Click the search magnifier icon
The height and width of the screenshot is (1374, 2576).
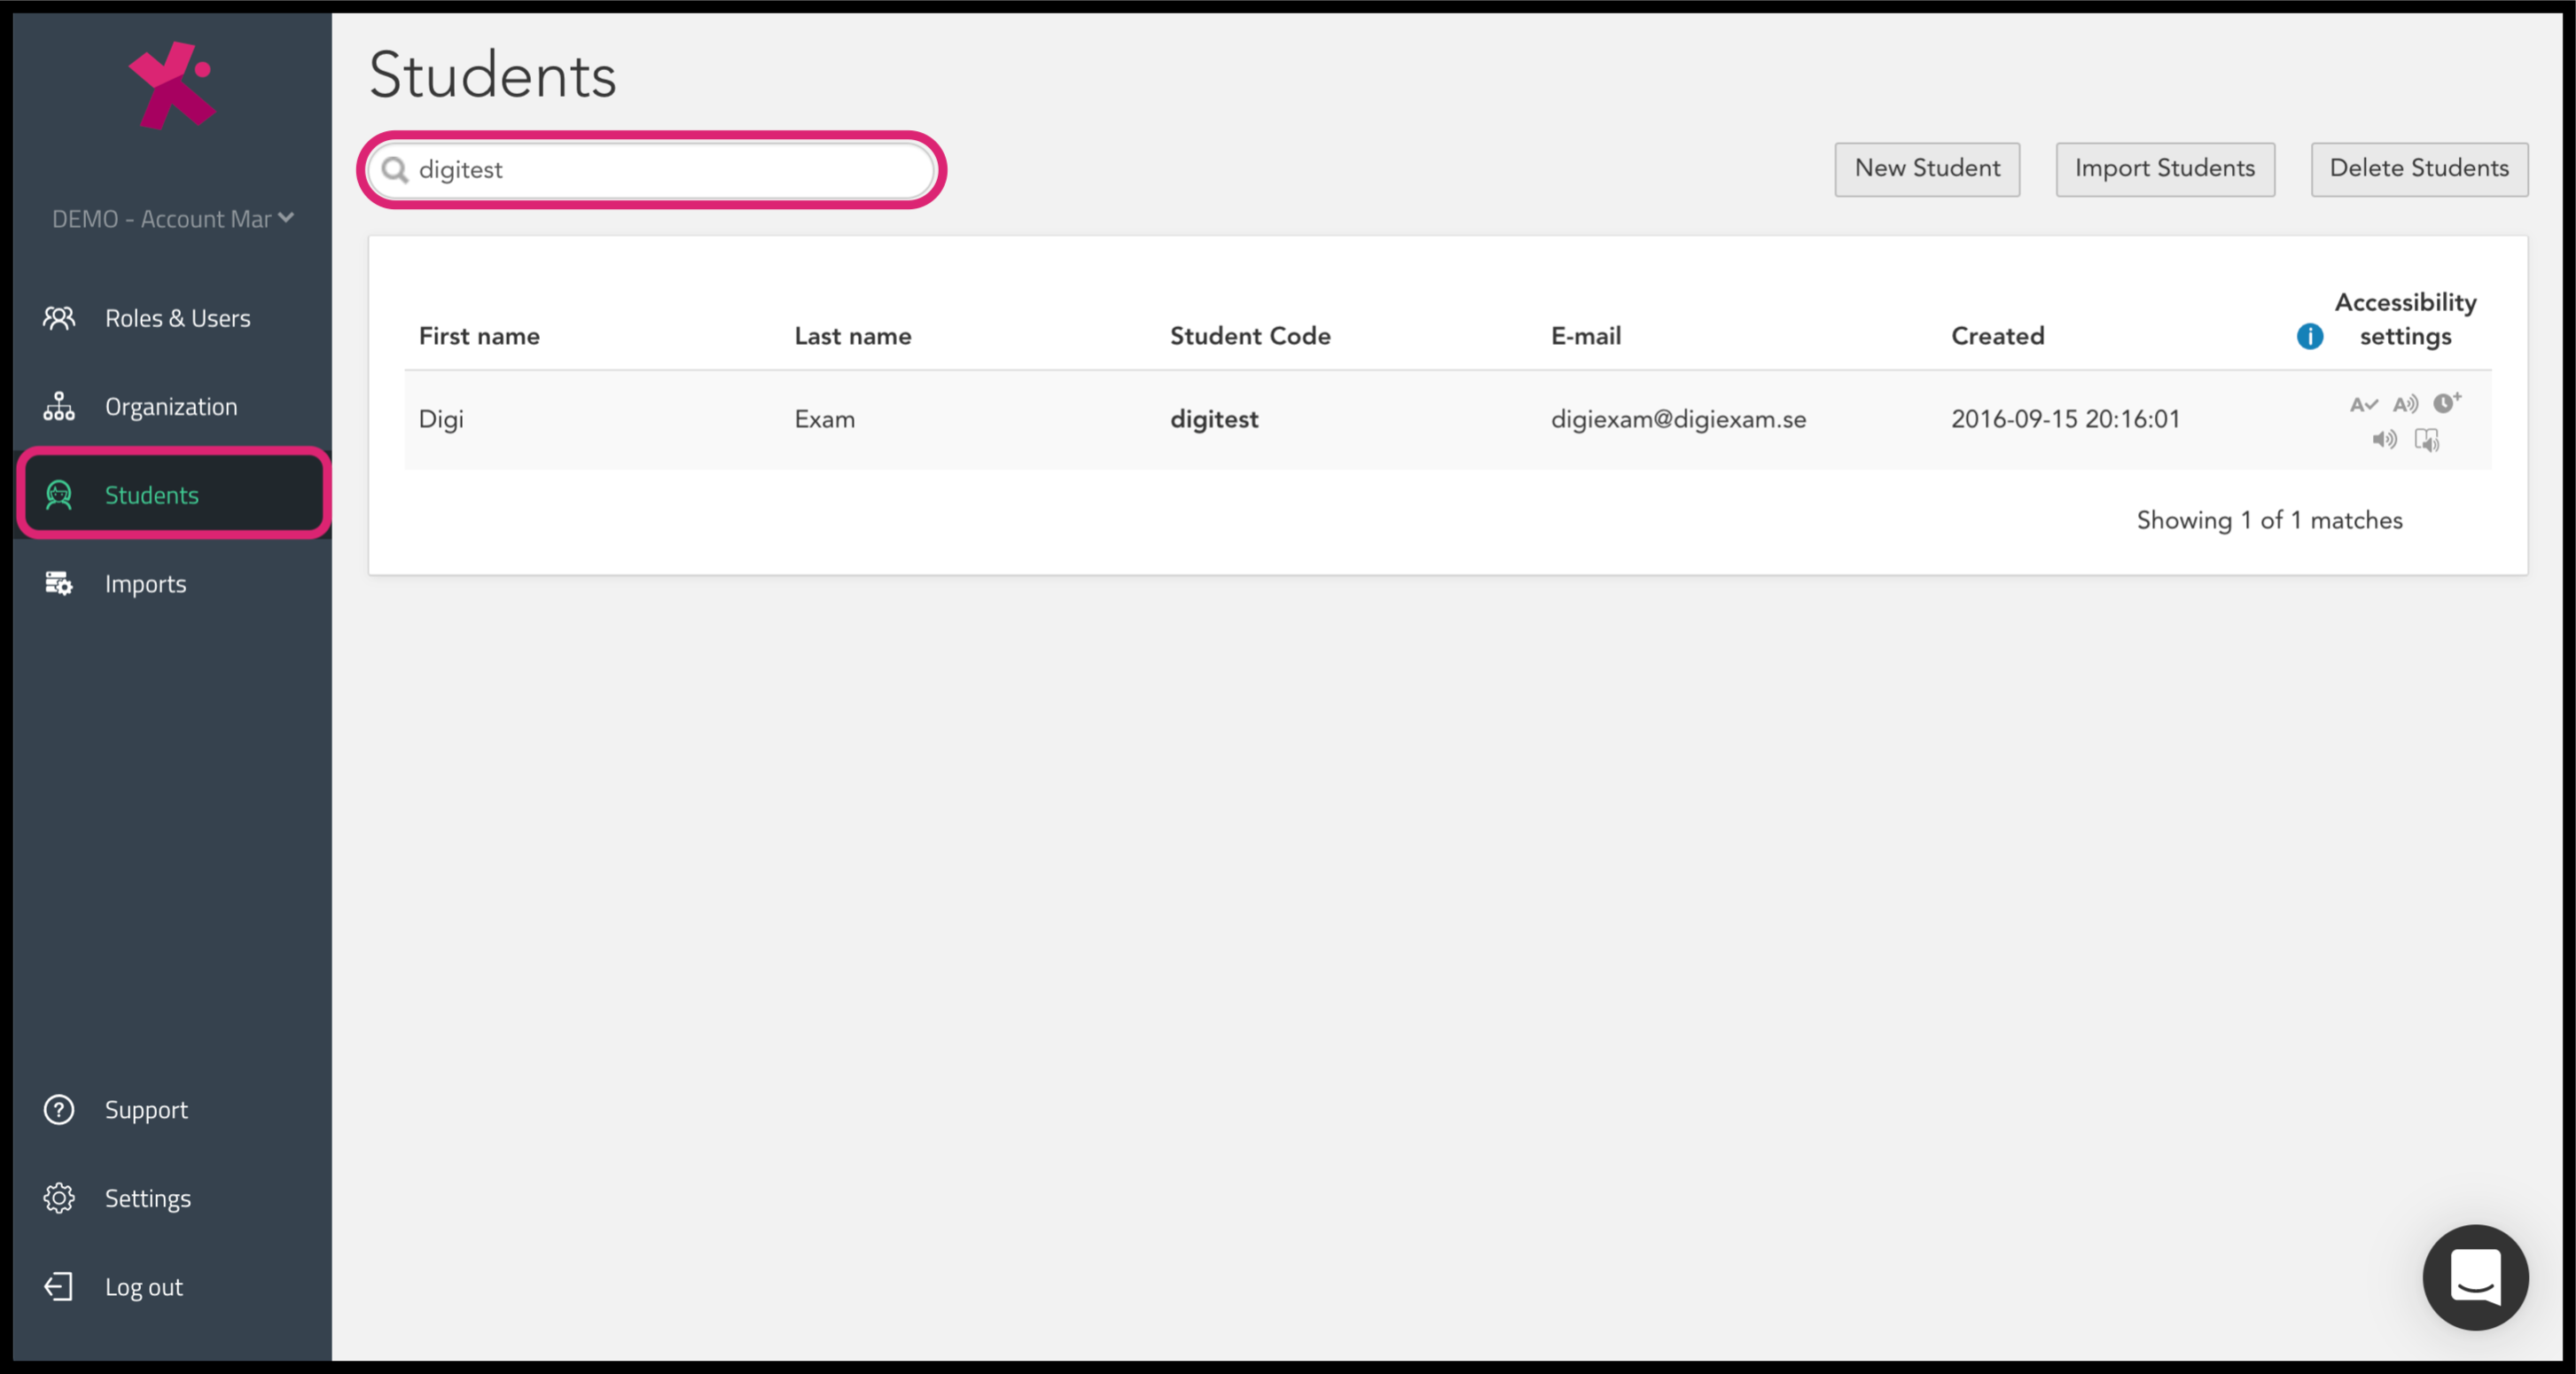pos(395,170)
